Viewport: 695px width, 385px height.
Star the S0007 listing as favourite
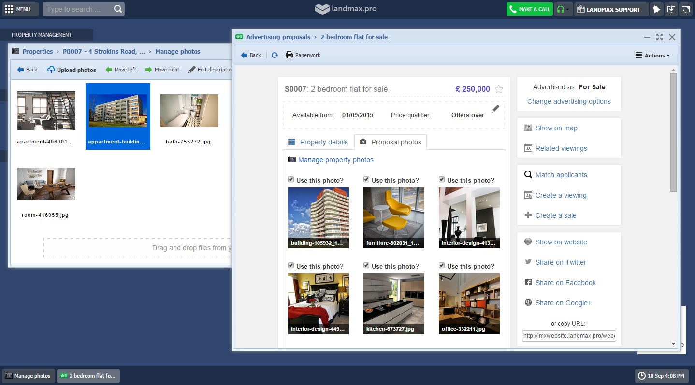tap(499, 89)
